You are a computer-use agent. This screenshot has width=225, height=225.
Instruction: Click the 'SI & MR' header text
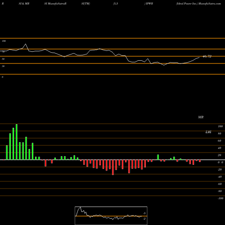tap(24, 4)
